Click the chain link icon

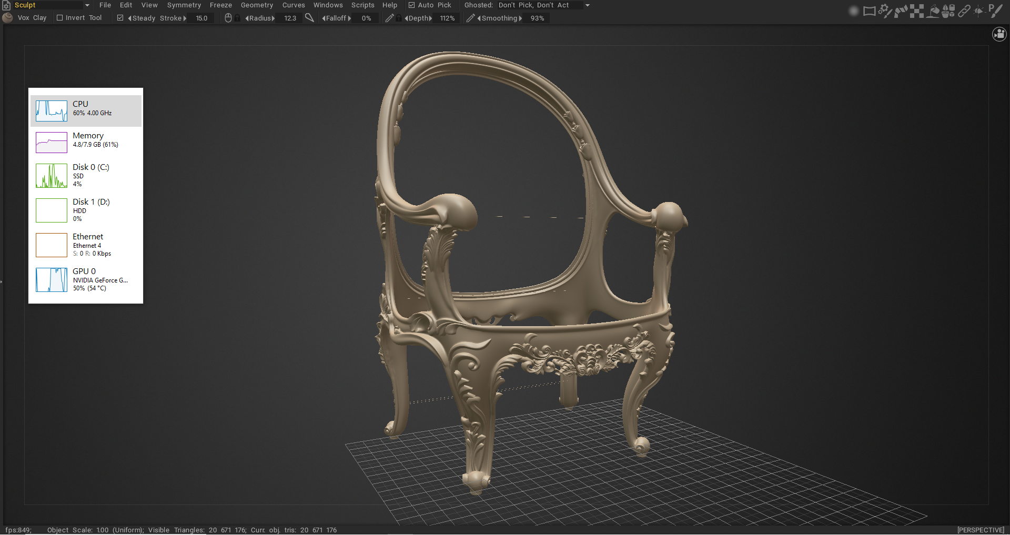[x=964, y=11]
